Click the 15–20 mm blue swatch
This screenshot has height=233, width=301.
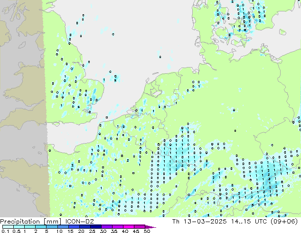click(74, 227)
